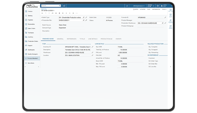Expand the company selector dropdown

coord(139,6)
